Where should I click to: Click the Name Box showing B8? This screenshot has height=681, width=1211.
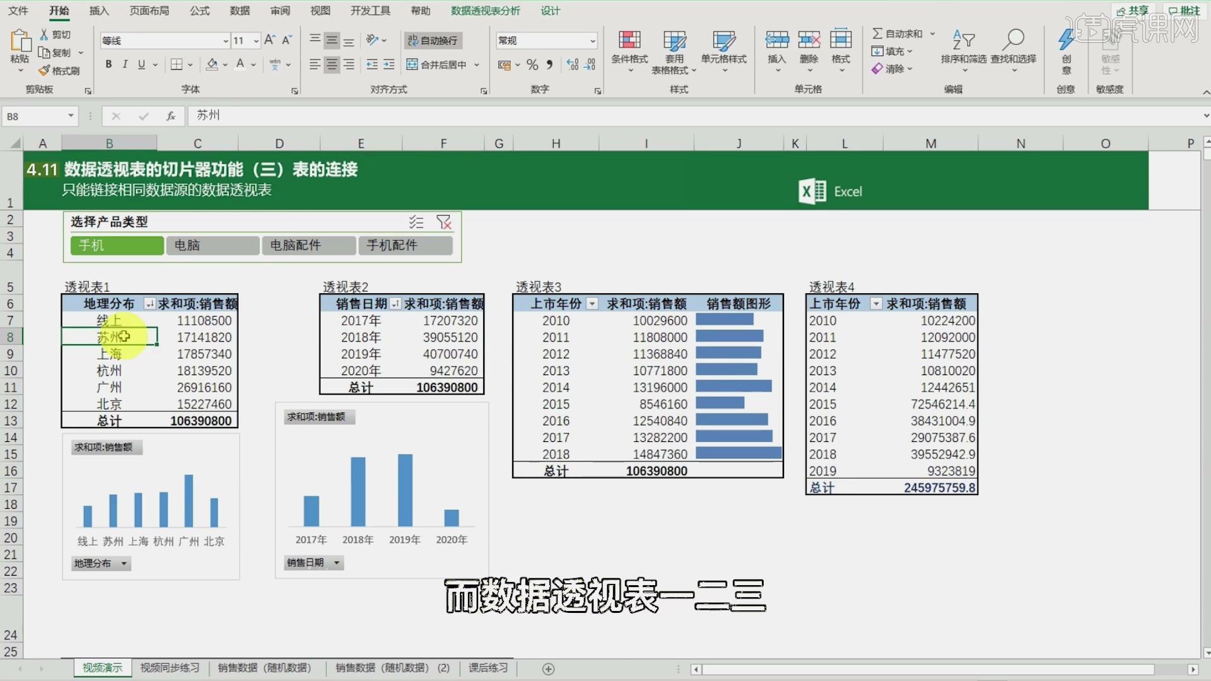(x=40, y=116)
